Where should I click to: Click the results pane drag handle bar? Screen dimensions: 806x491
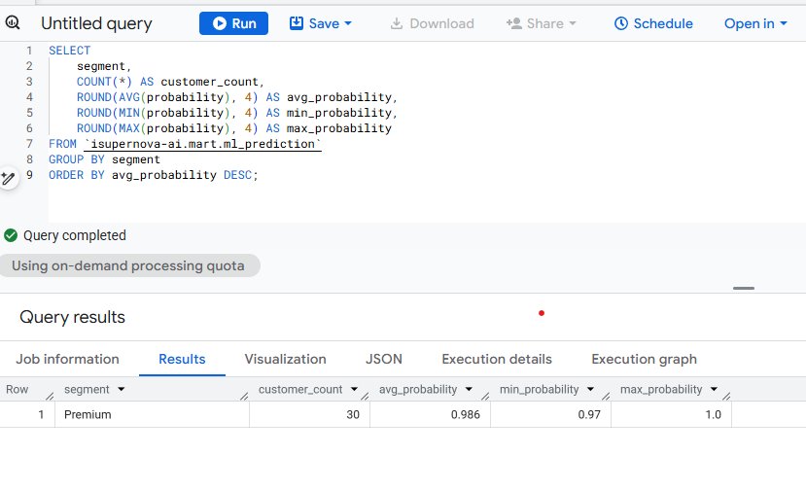coord(743,289)
